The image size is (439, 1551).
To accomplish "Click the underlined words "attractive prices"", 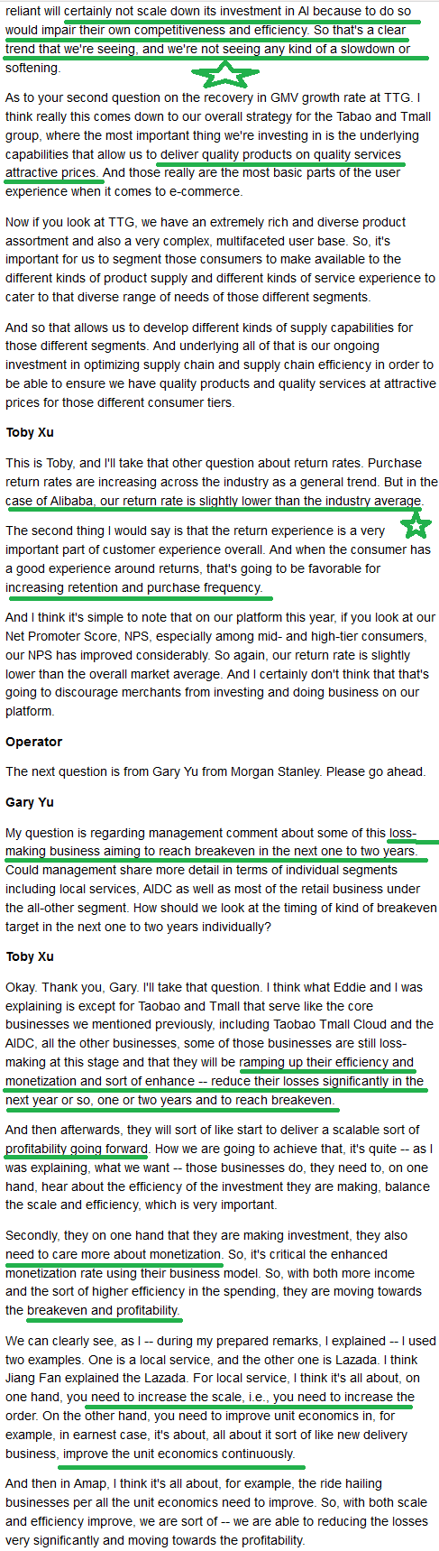I will coord(51,172).
